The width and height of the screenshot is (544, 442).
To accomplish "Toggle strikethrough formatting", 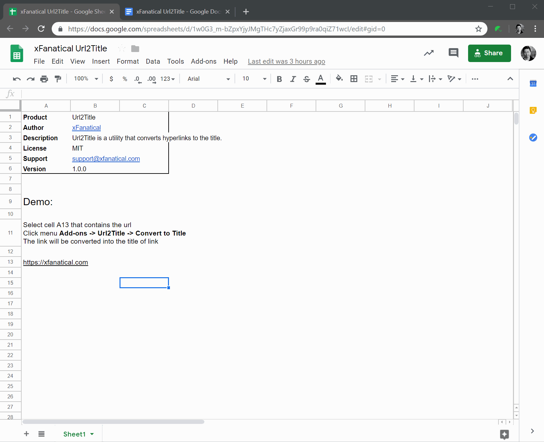I will (307, 79).
